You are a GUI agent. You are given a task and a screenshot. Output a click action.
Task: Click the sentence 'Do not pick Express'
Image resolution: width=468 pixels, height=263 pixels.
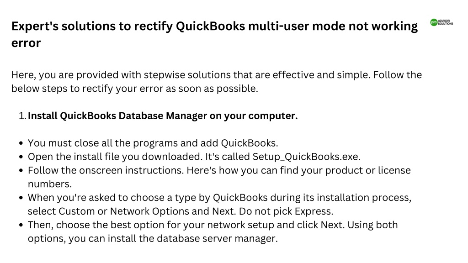tap(286, 211)
